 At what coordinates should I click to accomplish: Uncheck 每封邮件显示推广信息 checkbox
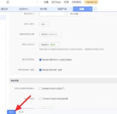click(x=40, y=70)
